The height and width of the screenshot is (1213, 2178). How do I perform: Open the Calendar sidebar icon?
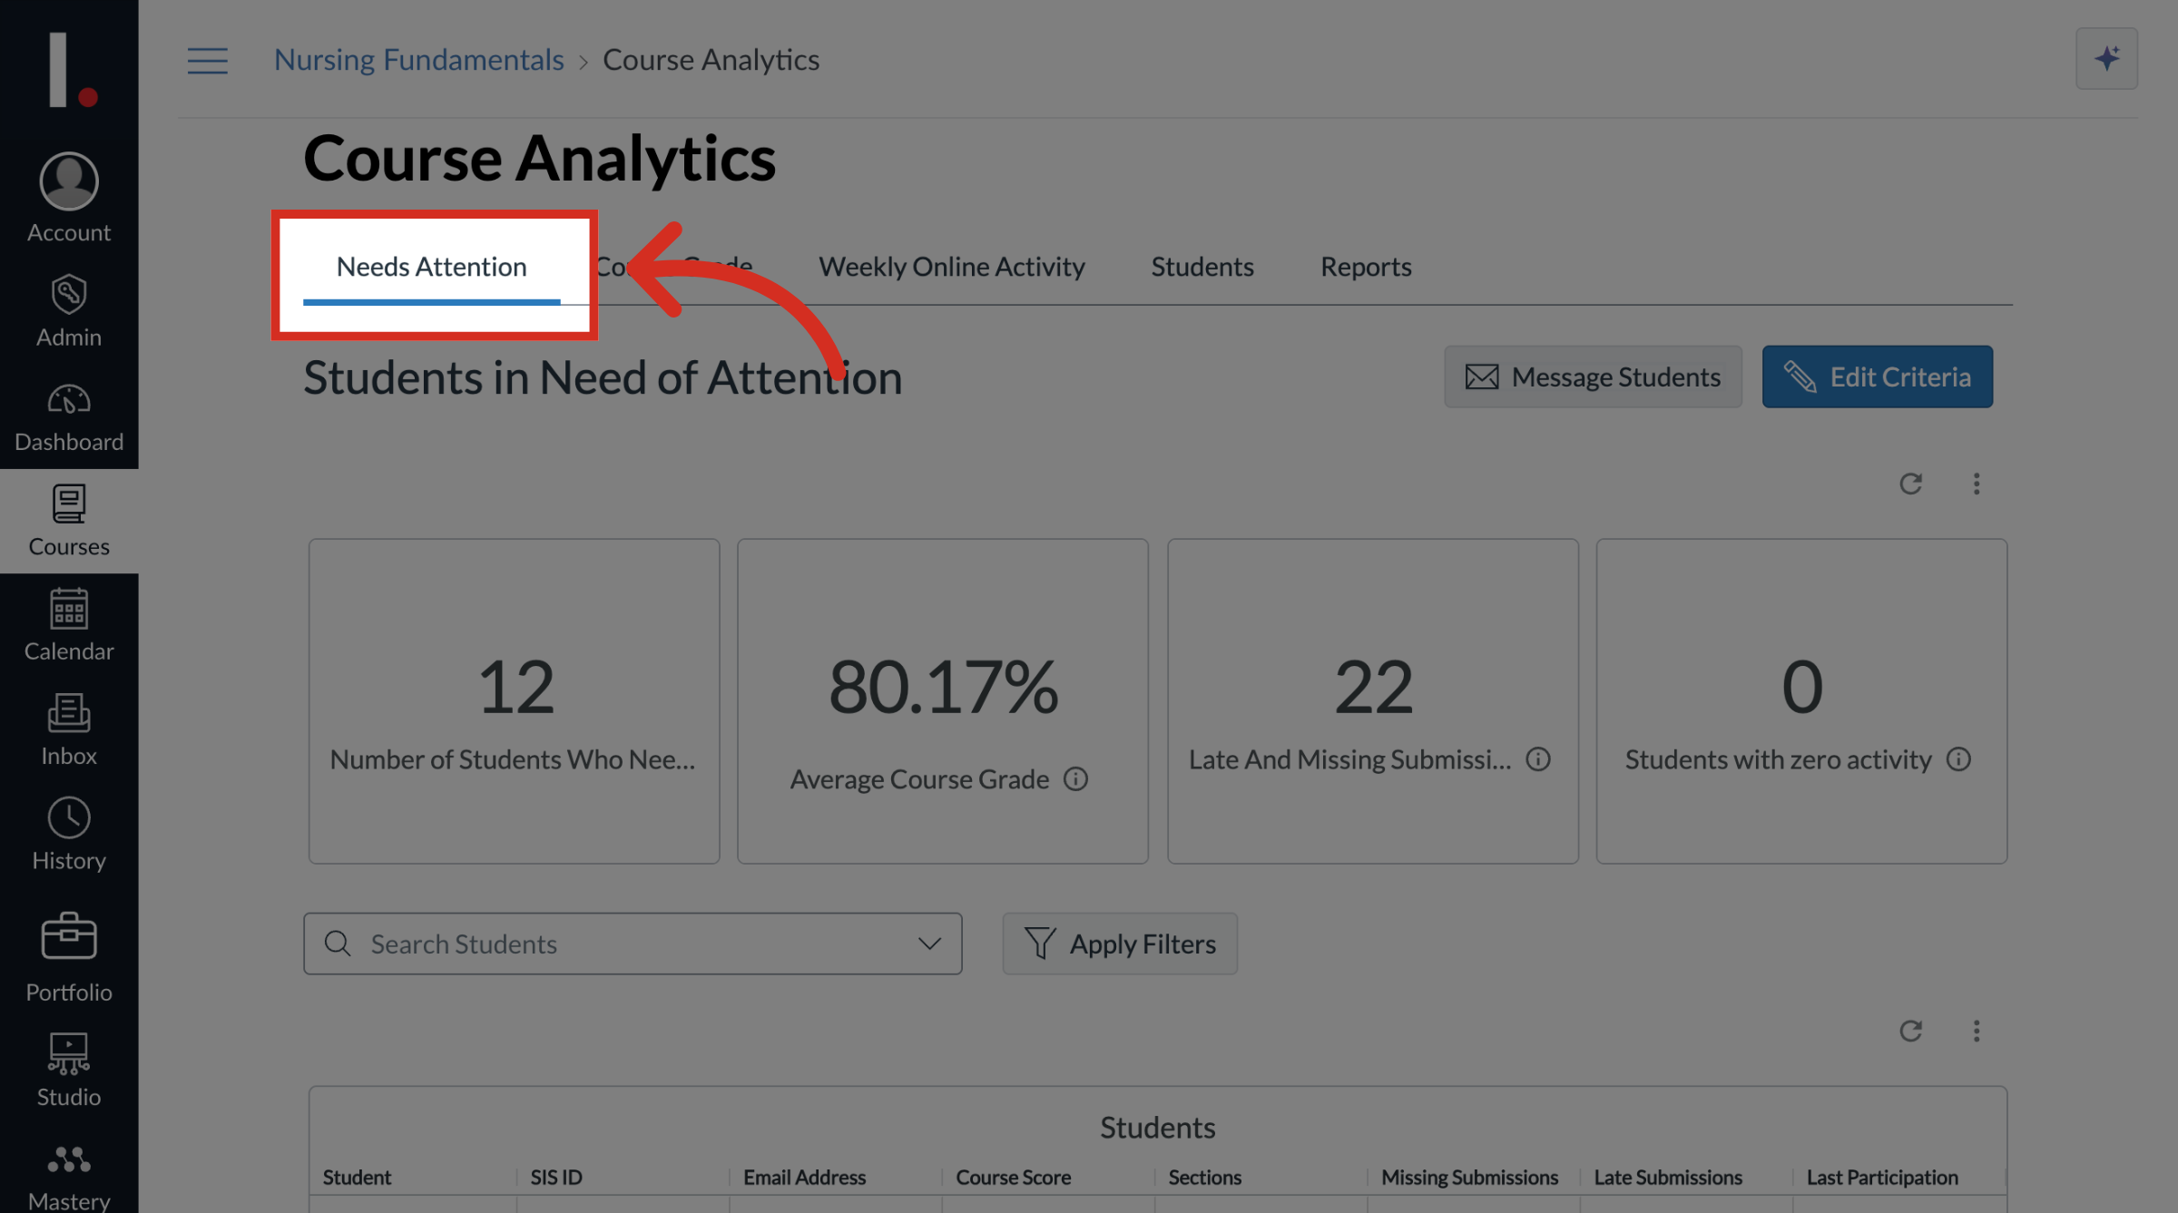[x=69, y=622]
